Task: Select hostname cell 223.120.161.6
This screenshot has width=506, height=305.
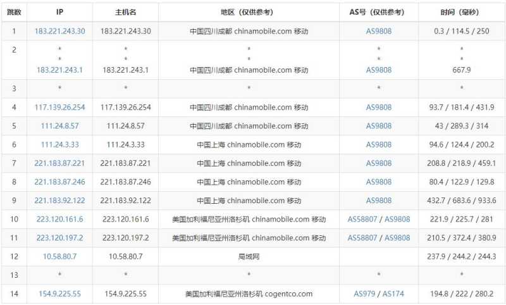Action: (x=125, y=219)
